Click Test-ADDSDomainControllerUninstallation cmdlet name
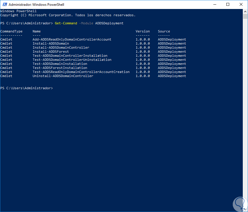Screen dimensions: 248x212 72,60
